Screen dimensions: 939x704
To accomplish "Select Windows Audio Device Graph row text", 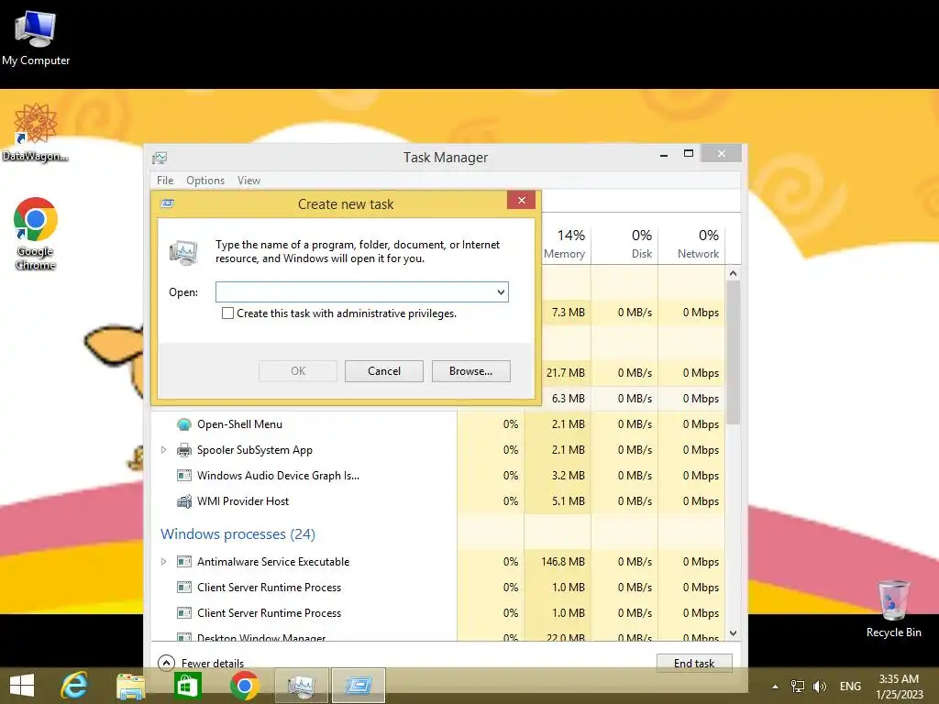I will pos(278,476).
